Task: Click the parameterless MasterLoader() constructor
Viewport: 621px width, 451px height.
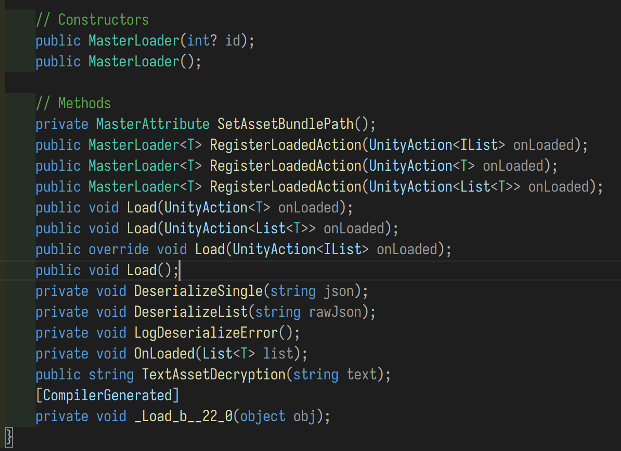Action: coord(134,62)
